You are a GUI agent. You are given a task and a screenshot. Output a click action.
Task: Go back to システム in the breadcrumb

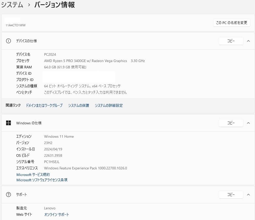pos(12,5)
